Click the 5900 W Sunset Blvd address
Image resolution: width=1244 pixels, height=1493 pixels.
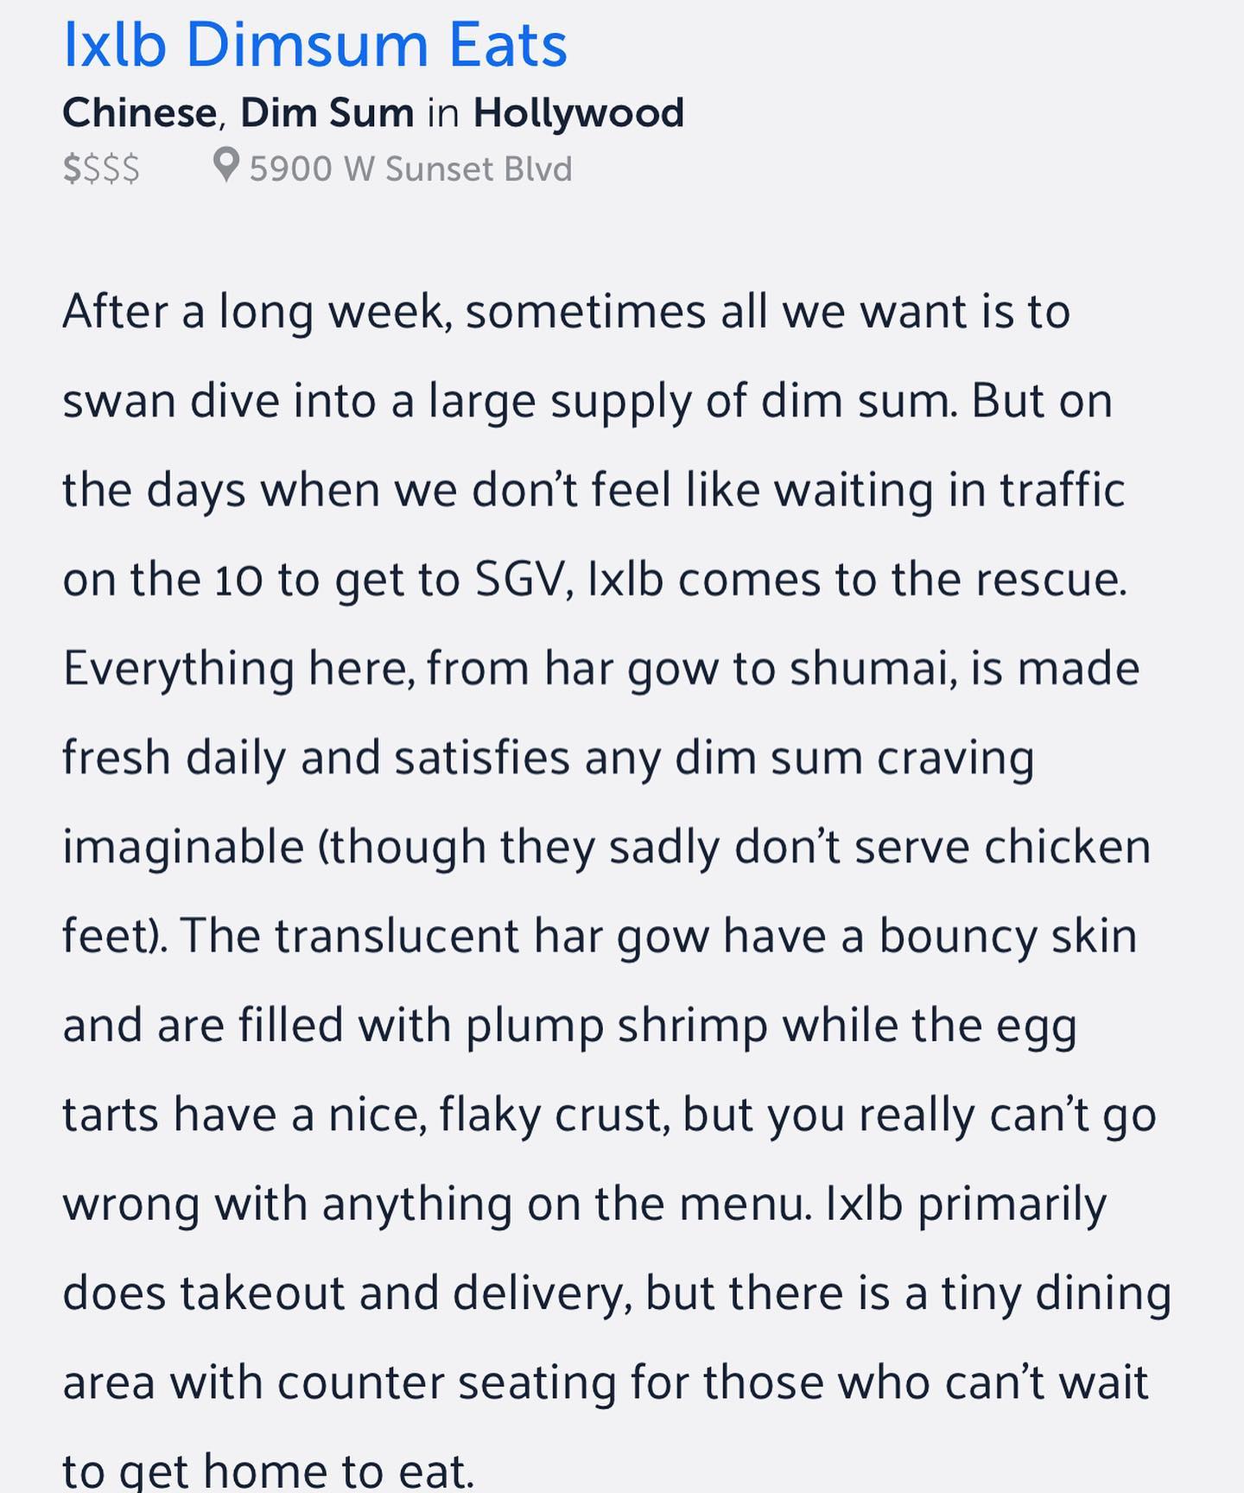pos(411,168)
